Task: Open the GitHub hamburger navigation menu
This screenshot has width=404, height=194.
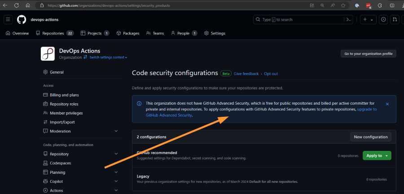Action: click(8, 20)
